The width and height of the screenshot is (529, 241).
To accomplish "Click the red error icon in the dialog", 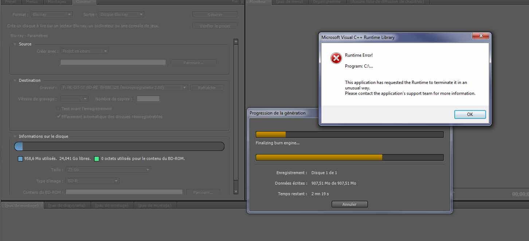I will click(336, 58).
